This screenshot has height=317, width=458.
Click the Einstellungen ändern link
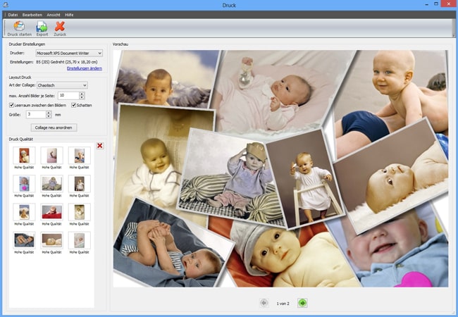tap(85, 68)
